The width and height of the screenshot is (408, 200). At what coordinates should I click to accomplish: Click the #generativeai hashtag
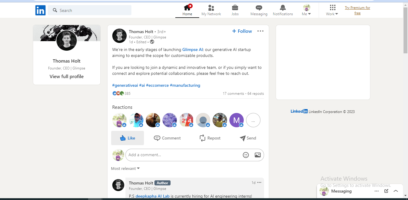[125, 85]
